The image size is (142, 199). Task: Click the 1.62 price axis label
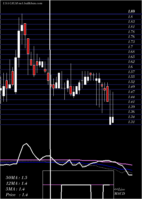click(131, 62)
